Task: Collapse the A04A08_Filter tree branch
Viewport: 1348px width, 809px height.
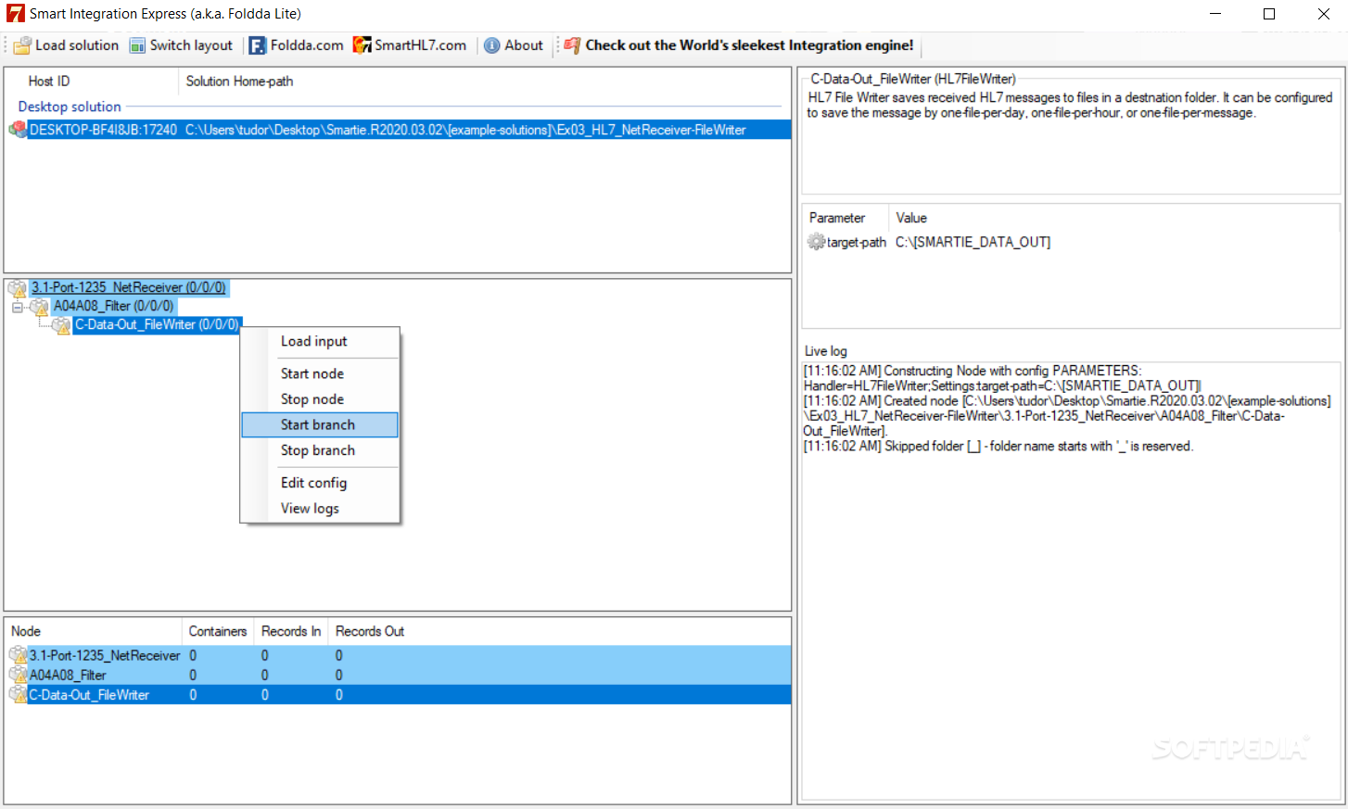Action: [x=18, y=307]
